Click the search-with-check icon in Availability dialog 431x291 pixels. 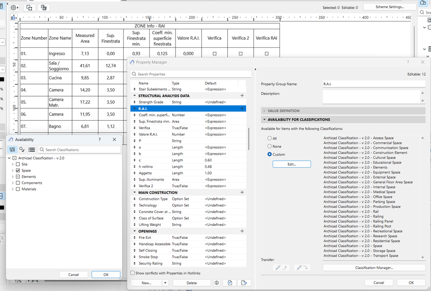click(x=22, y=149)
